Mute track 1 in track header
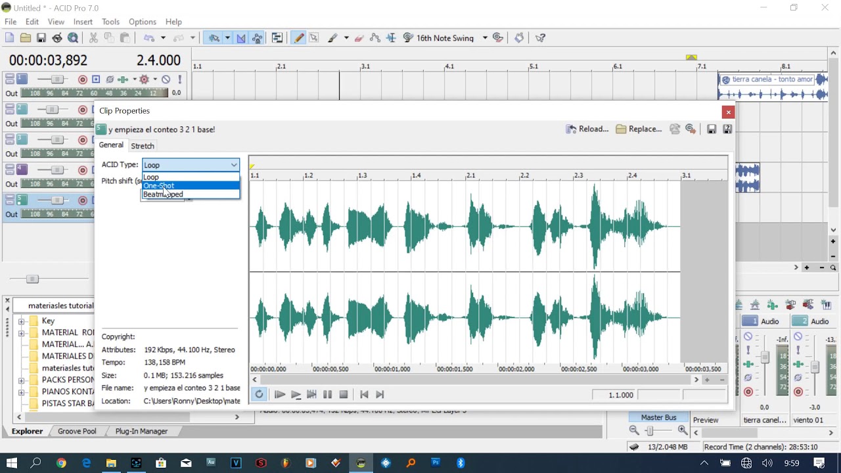 point(166,79)
